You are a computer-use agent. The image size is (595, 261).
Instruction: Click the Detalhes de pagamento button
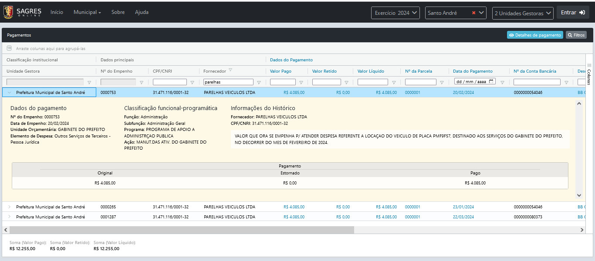click(x=535, y=35)
